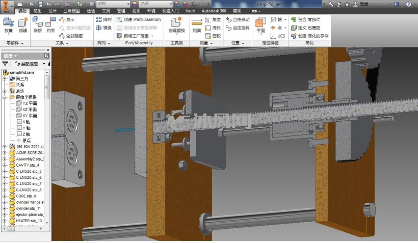
Task: Open the 编辑工厂范围 dropdown arrow
Action: coord(152,36)
